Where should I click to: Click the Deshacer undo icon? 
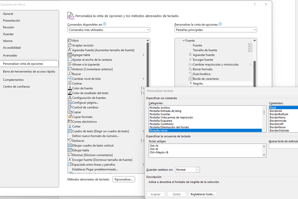click(70, 141)
